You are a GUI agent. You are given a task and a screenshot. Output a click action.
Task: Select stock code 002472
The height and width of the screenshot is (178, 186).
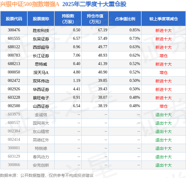pos(14,81)
